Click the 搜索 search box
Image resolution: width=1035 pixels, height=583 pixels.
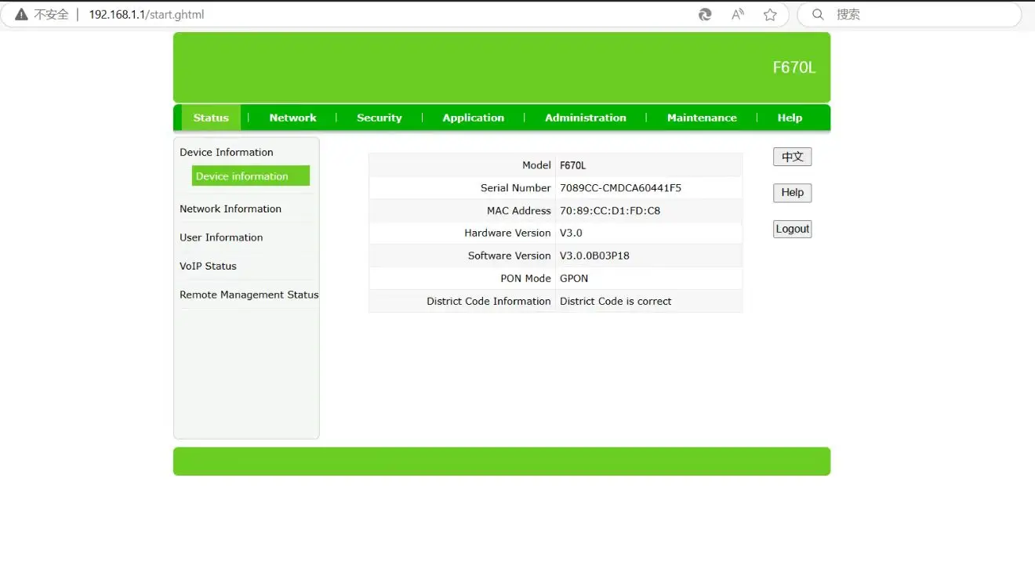(x=910, y=15)
